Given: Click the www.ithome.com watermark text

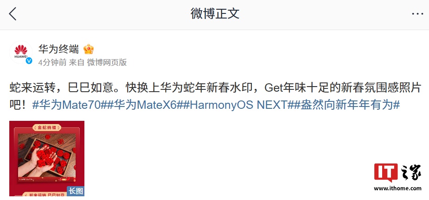Looking at the screenshot, I should pos(397,188).
